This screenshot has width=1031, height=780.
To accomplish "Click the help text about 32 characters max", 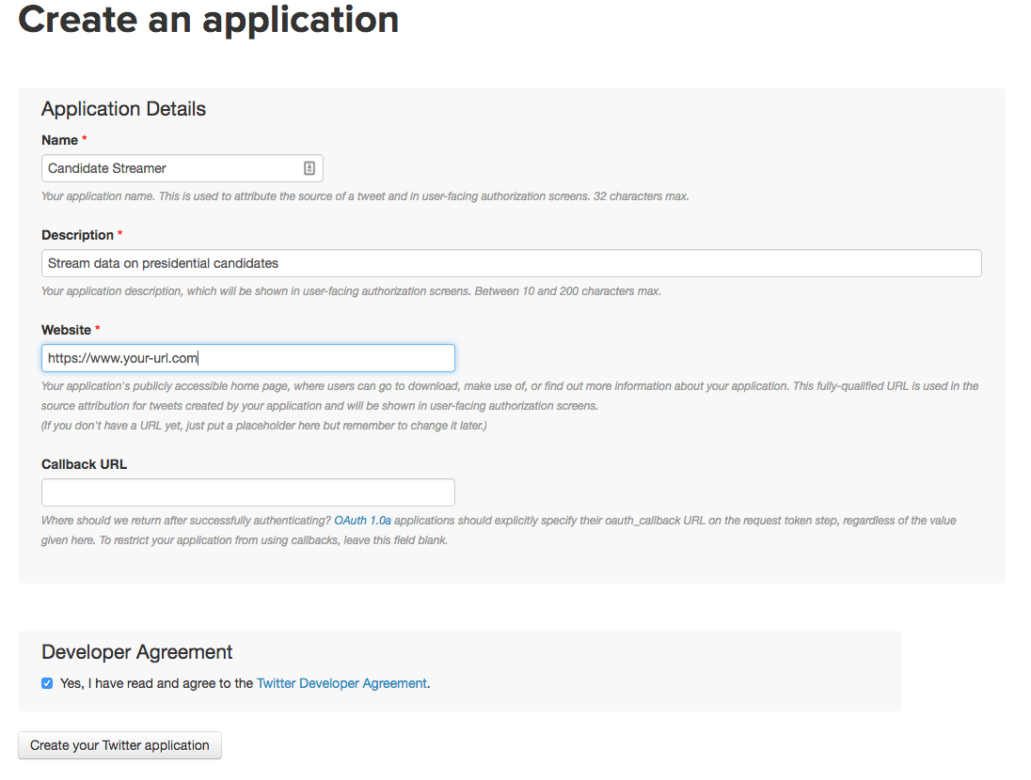I will point(365,196).
